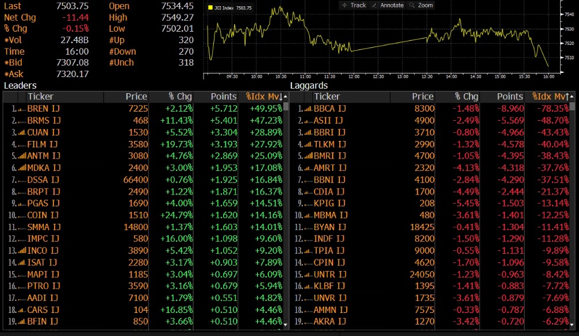Click Leaders % Chg column header

pyautogui.click(x=180, y=97)
